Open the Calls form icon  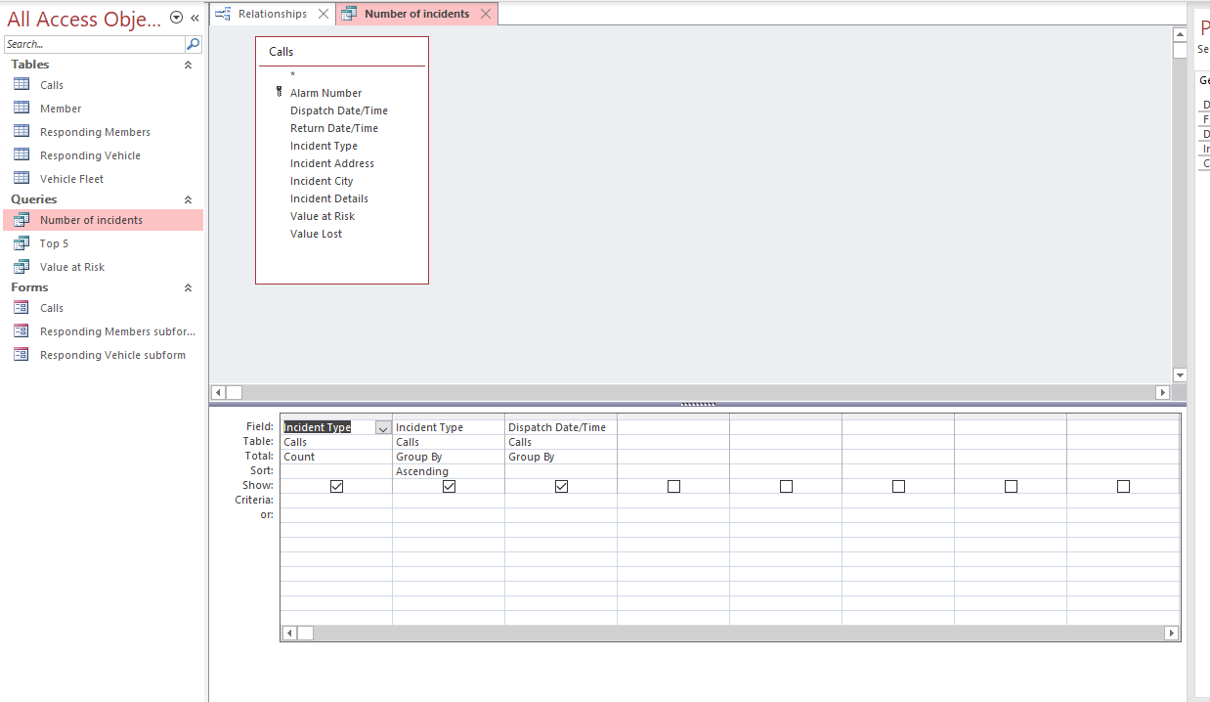[x=33, y=307]
